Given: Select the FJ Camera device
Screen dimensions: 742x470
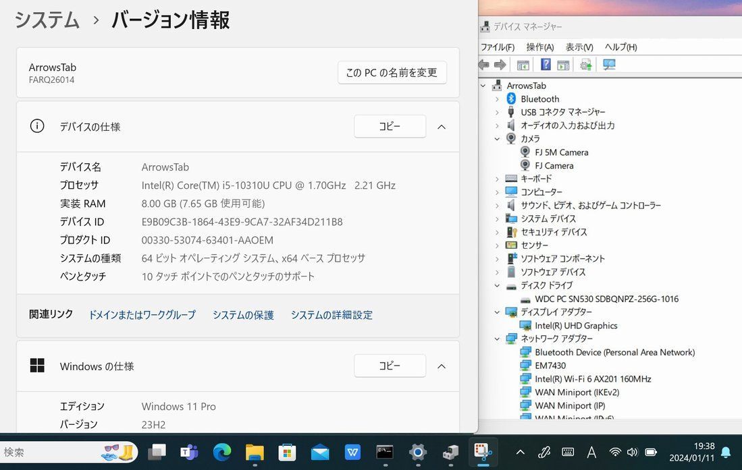Looking at the screenshot, I should 554,165.
